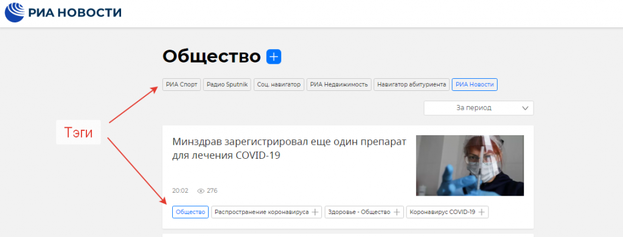Open the article photo with face shield
The height and width of the screenshot is (237, 623).
(x=470, y=165)
